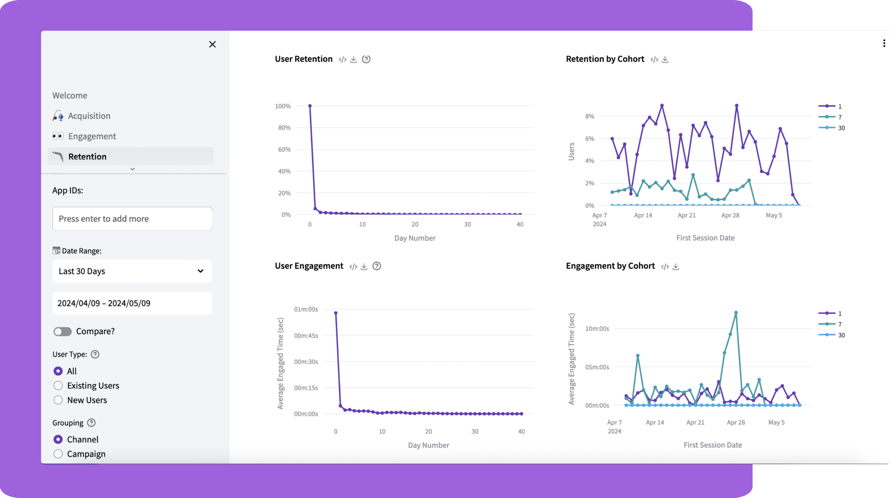Choose Campaign grouping

[58, 454]
